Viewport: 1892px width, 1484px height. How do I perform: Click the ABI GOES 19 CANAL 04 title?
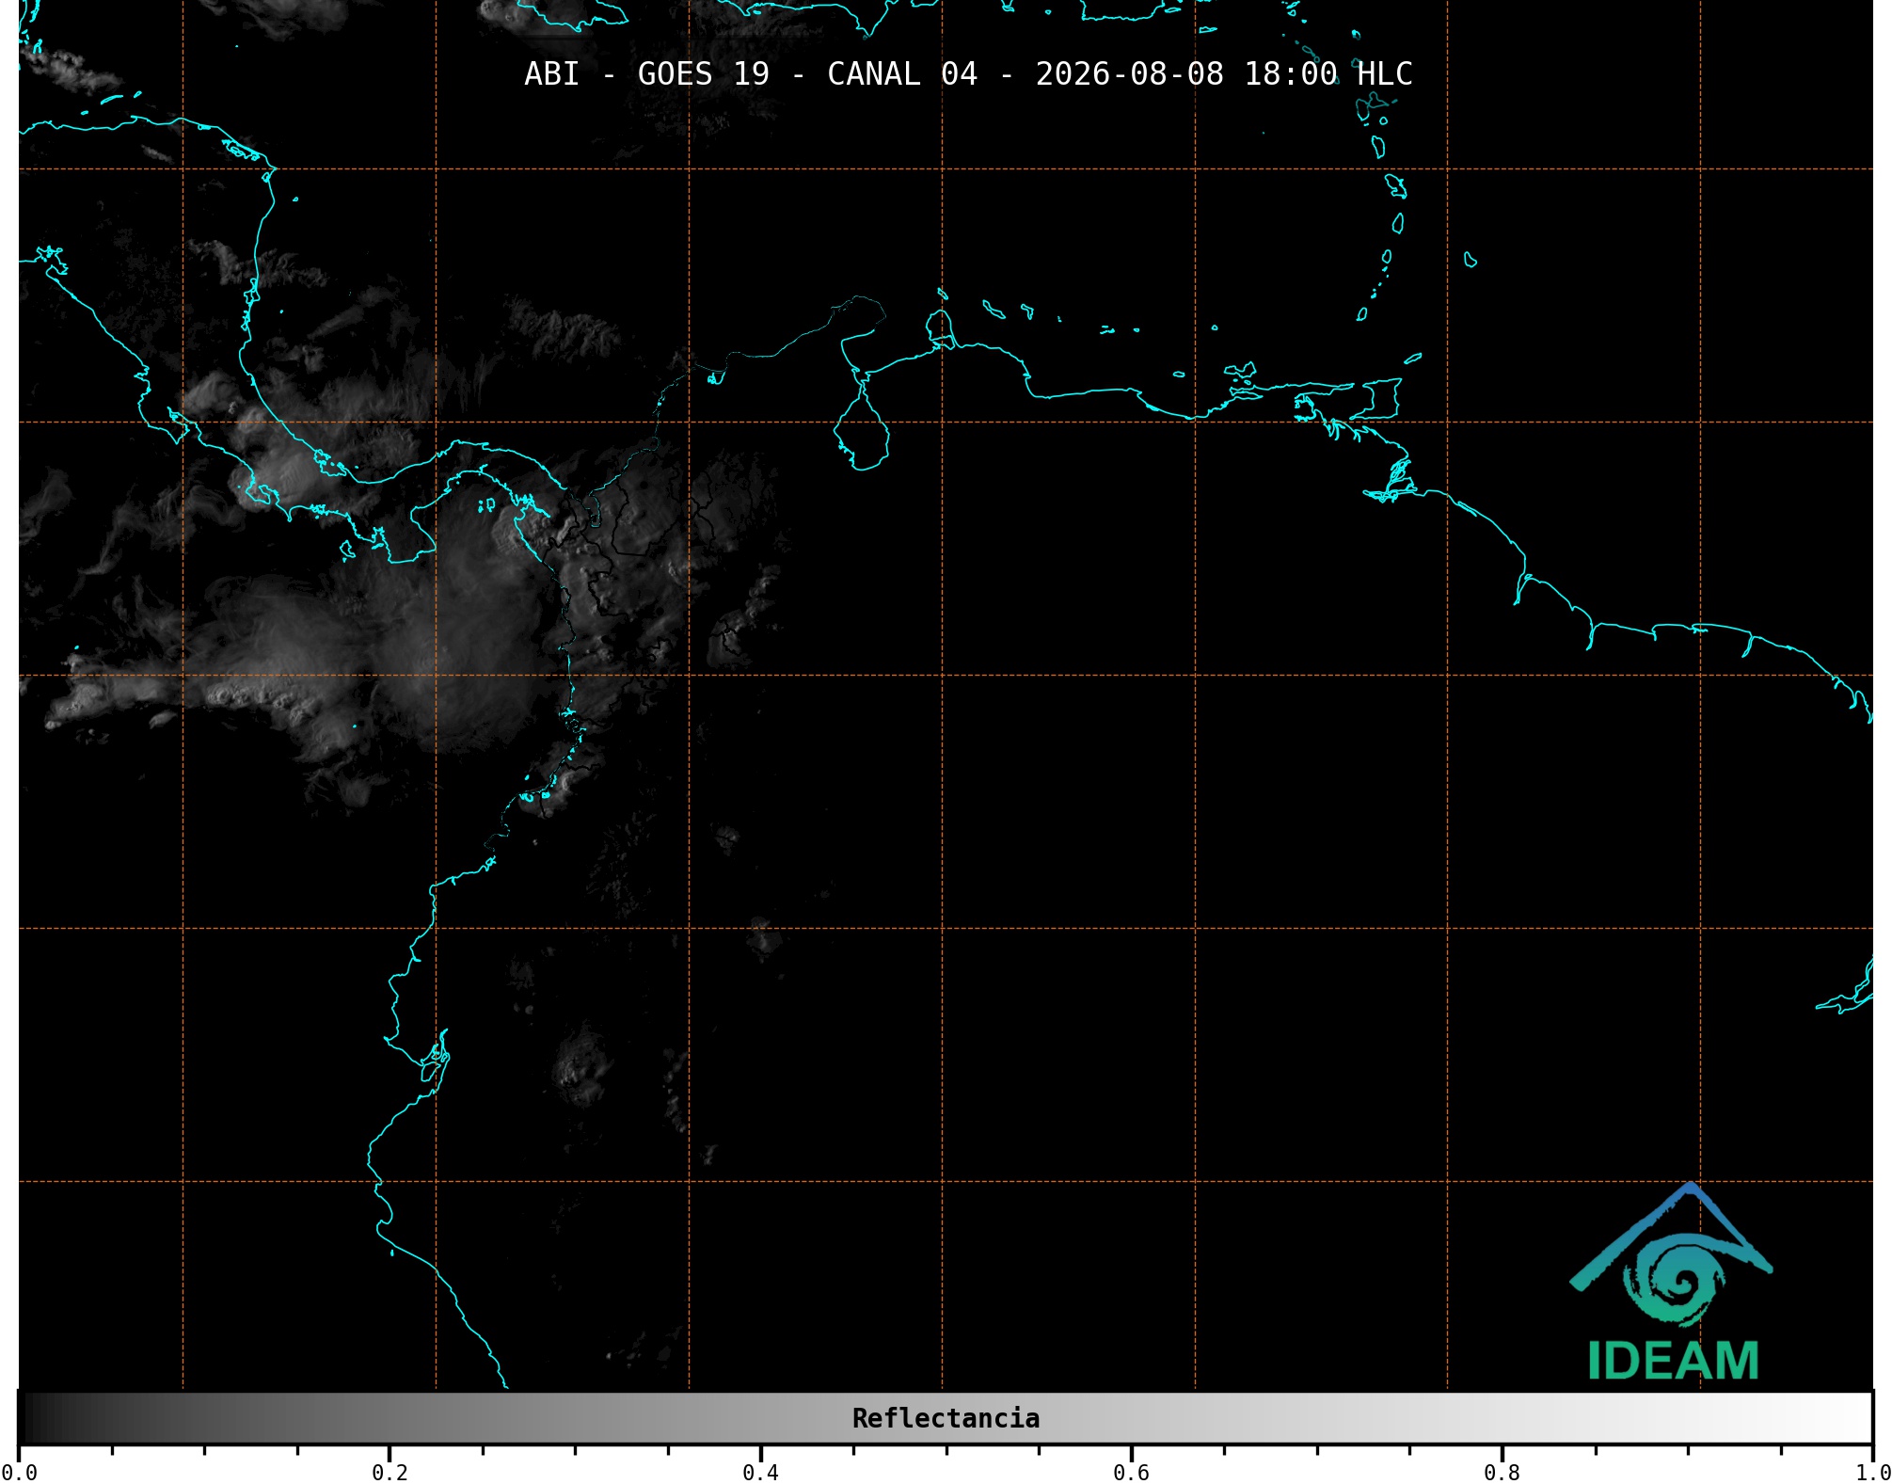(968, 73)
